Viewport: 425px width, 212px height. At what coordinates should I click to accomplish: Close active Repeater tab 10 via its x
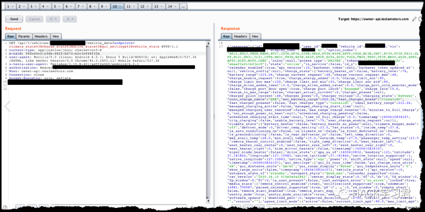(120, 6)
